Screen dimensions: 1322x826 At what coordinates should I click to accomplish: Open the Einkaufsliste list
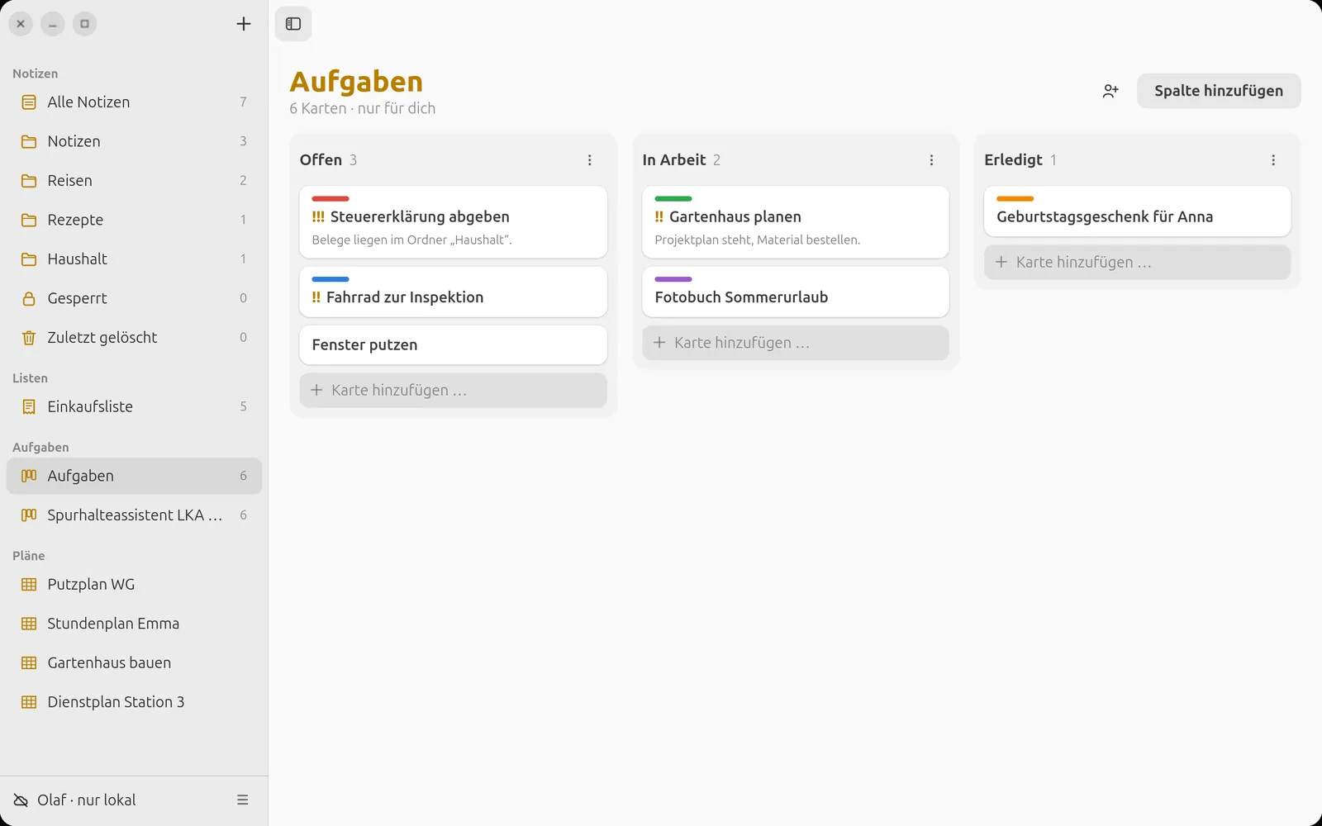[134, 406]
